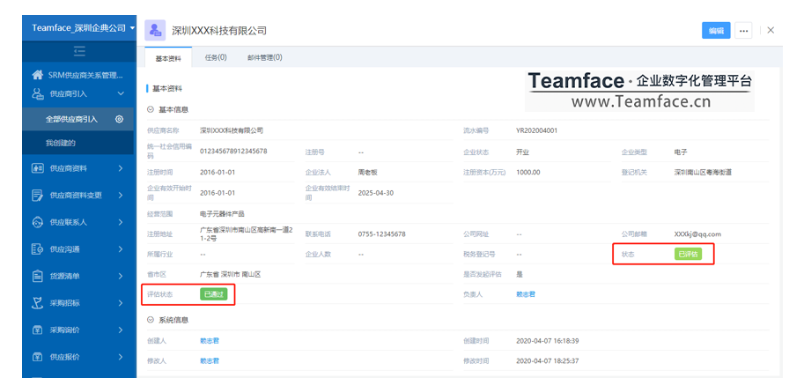Click creation time 2020-04-07 16:18:39
Viewport: 804px width, 378px height.
pyautogui.click(x=547, y=341)
